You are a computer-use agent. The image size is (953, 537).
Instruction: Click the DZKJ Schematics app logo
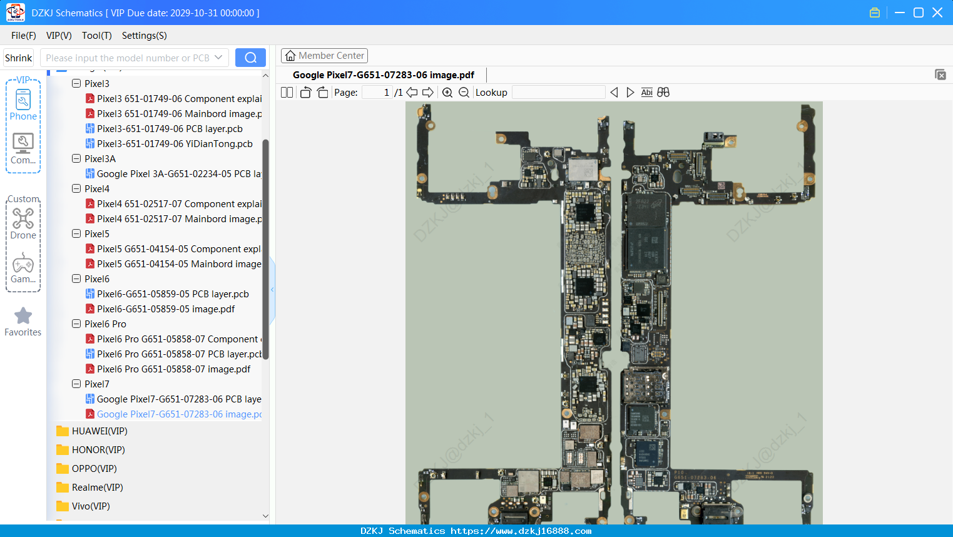tap(16, 13)
